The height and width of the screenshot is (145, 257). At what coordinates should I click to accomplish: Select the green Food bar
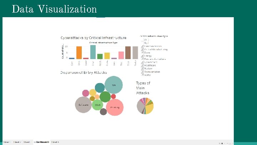pyautogui.click(x=100, y=57)
